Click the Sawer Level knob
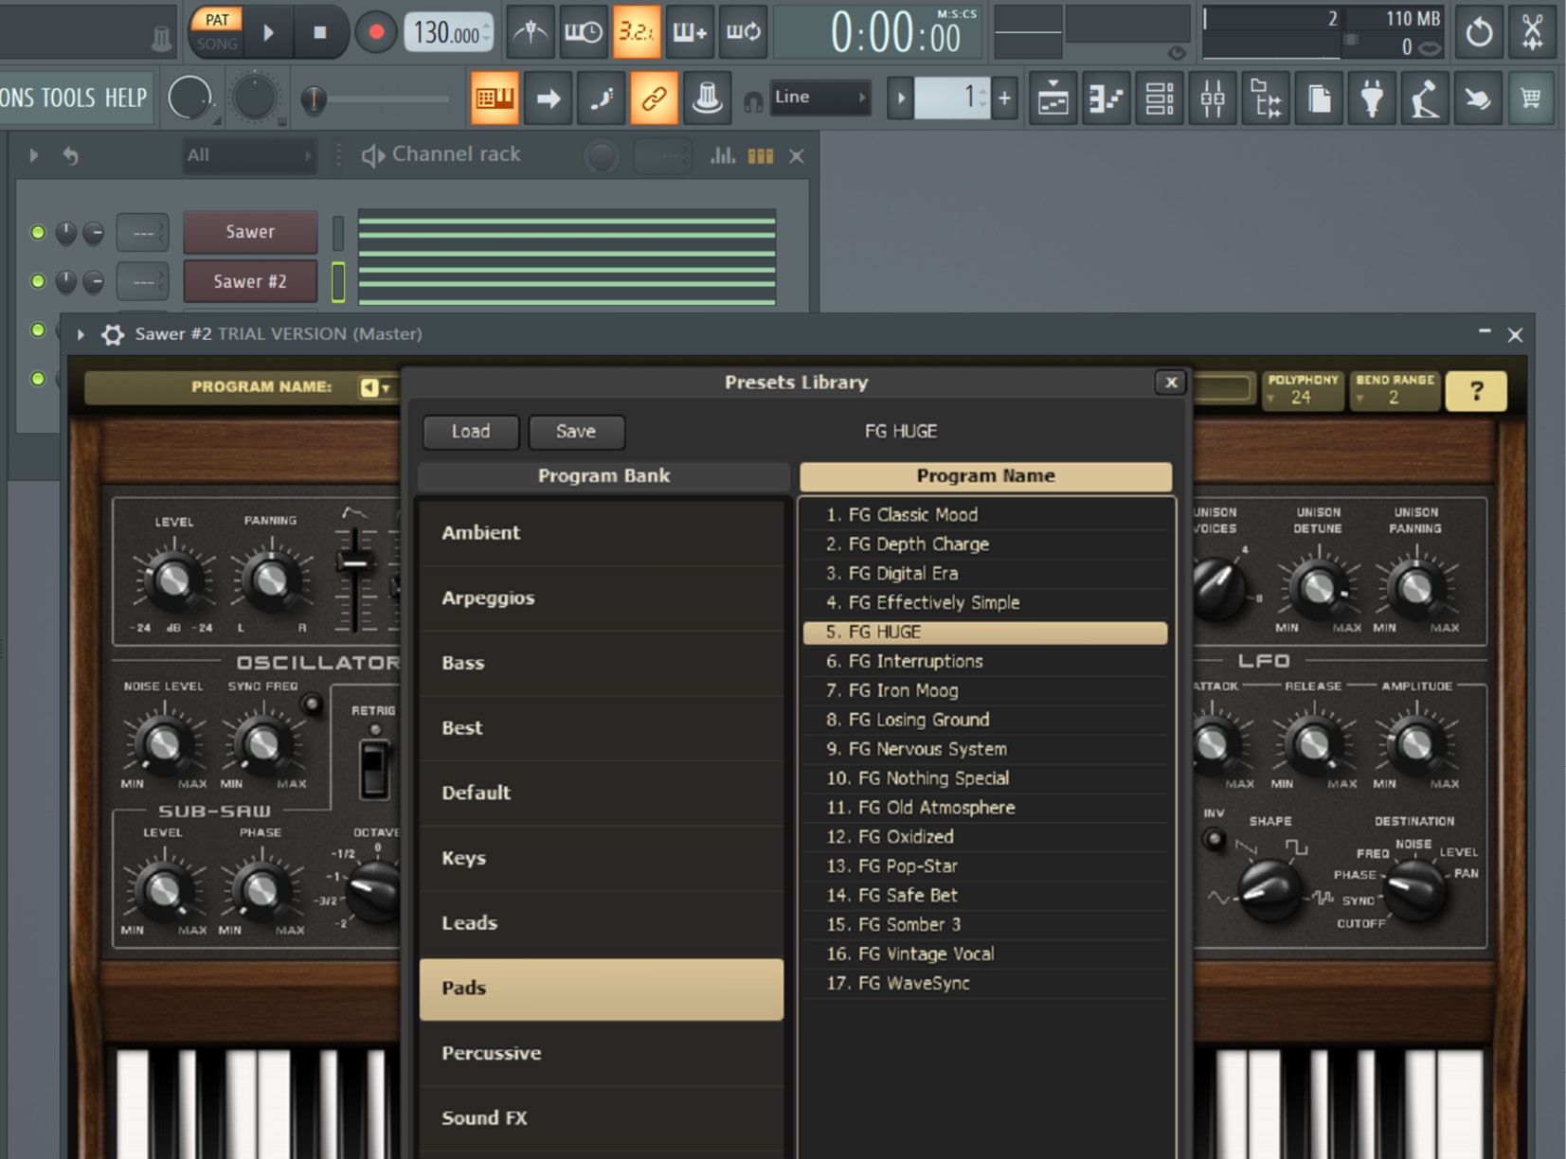Viewport: 1566px width, 1159px height. [x=173, y=579]
